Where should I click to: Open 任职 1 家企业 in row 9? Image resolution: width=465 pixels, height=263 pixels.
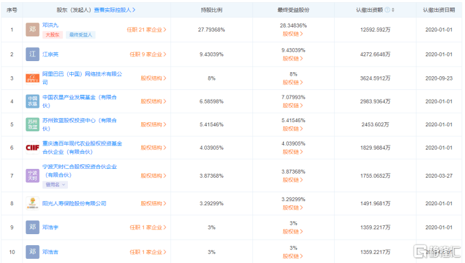[148, 227]
